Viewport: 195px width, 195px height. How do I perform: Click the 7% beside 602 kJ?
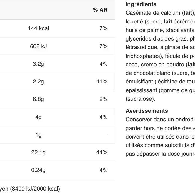coord(103,46)
